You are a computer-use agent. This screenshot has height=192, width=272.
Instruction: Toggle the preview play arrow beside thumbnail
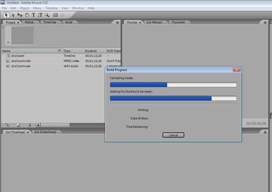pos(9,42)
